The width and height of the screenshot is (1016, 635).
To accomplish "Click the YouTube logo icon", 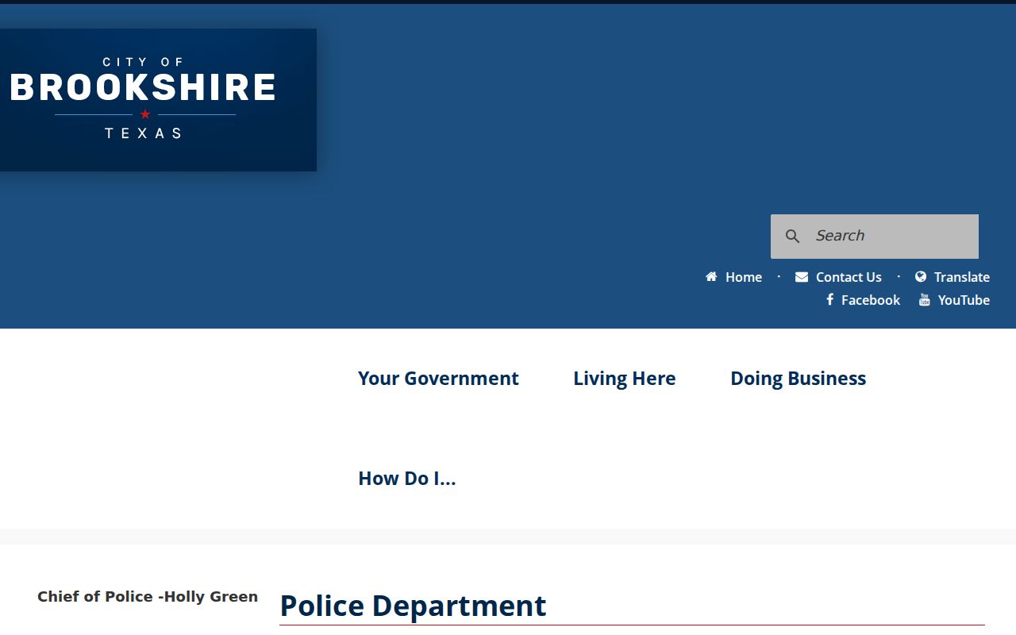I will pyautogui.click(x=925, y=299).
